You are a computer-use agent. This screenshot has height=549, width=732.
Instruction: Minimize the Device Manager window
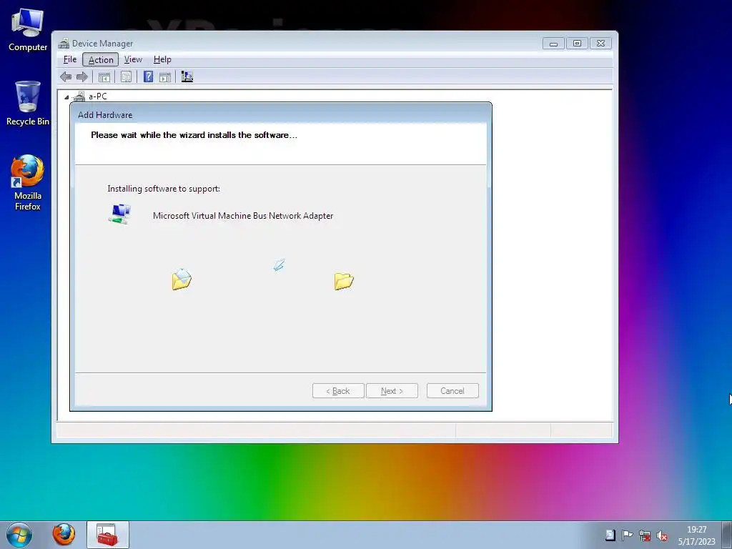click(x=553, y=44)
